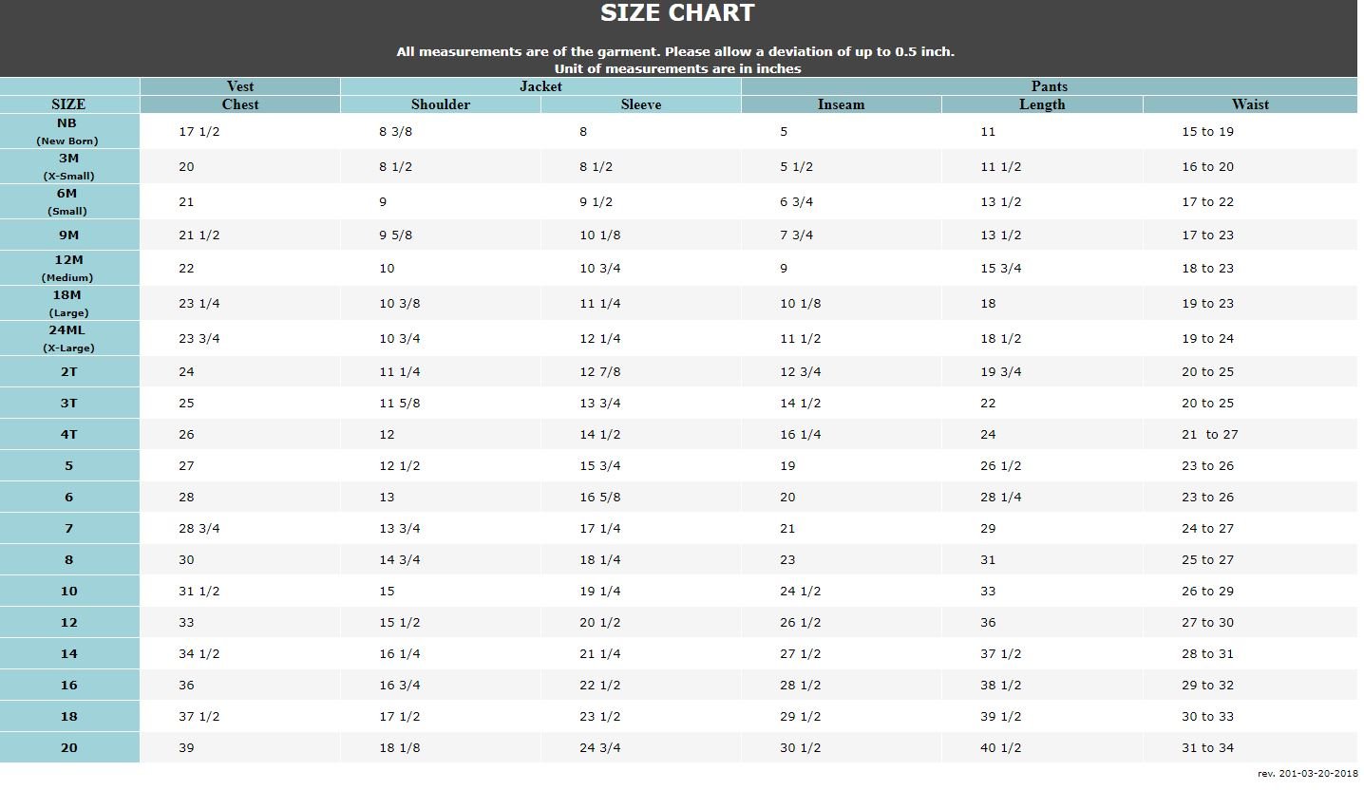Click the Inseam column header
The height and width of the screenshot is (790, 1364).
pyautogui.click(x=842, y=104)
